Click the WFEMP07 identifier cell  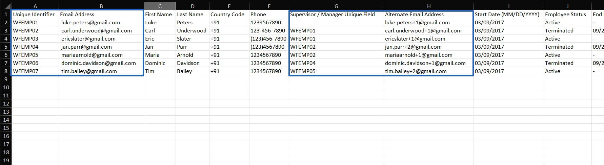coord(26,71)
